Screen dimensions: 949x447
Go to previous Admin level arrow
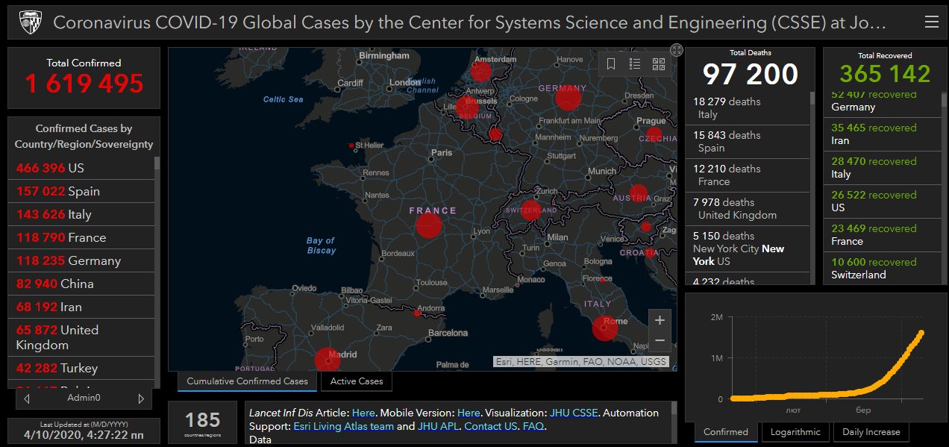(x=28, y=398)
